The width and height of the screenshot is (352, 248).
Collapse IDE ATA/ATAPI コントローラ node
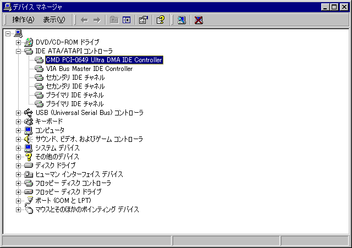(x=18, y=51)
